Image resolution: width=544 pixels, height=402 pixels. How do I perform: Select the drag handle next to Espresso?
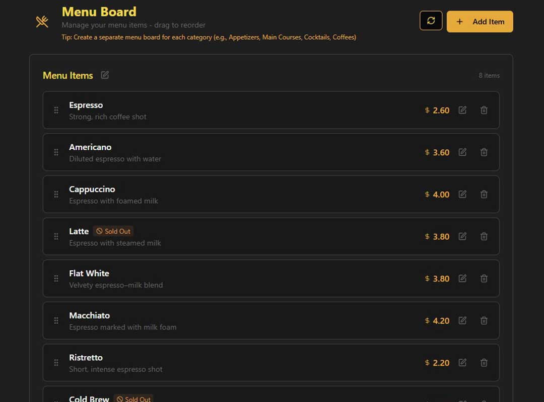click(55, 110)
